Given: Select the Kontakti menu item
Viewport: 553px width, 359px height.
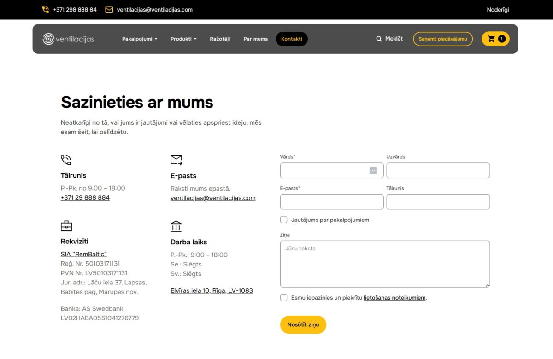Looking at the screenshot, I should (292, 39).
